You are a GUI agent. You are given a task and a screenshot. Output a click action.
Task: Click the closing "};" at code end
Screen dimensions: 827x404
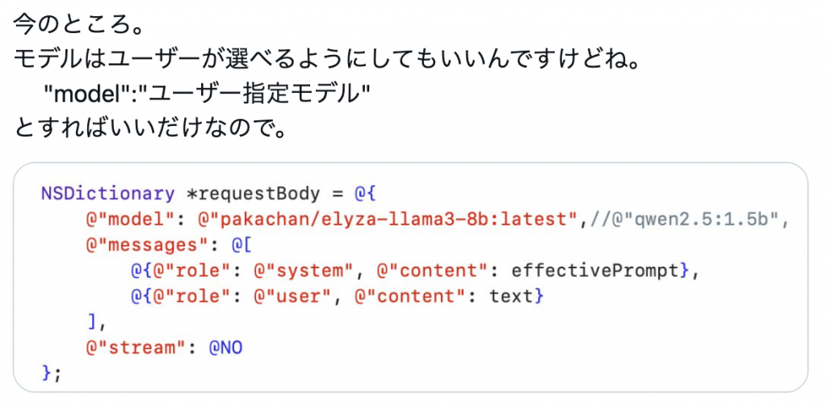coord(51,372)
